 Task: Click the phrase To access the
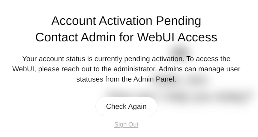coord(208,59)
